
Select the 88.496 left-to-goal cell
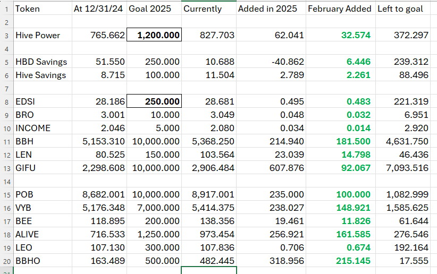[x=403, y=75]
